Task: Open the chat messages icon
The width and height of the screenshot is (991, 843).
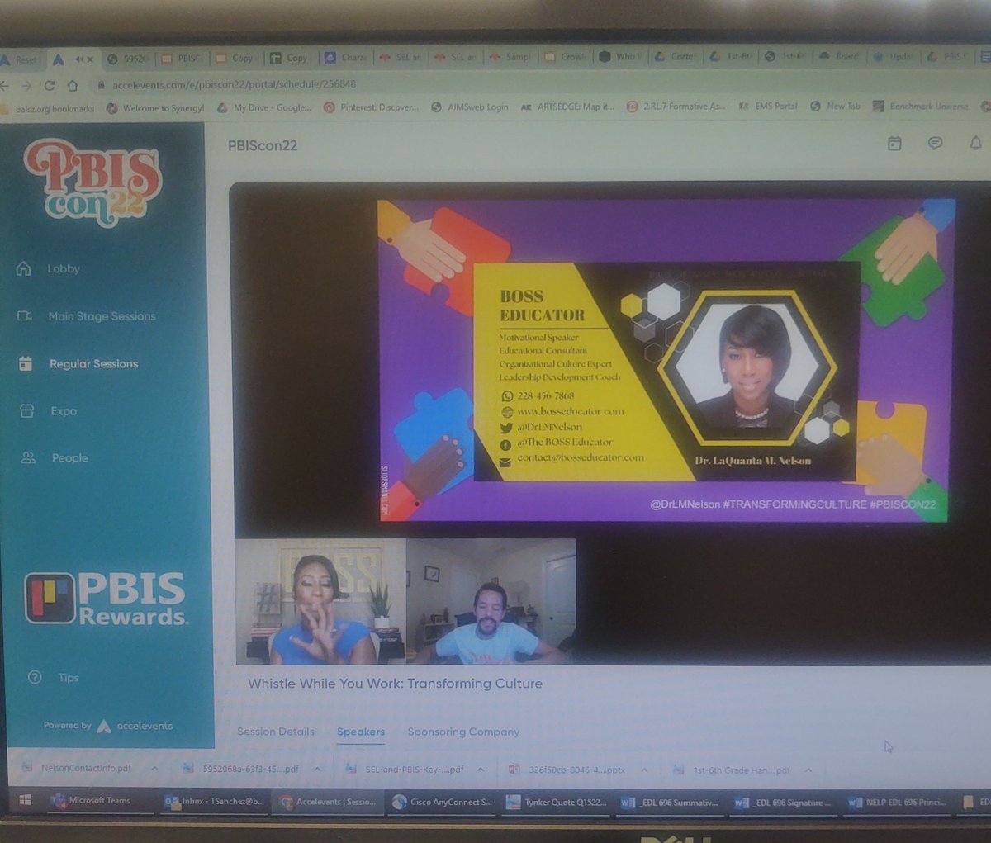Action: pos(935,144)
